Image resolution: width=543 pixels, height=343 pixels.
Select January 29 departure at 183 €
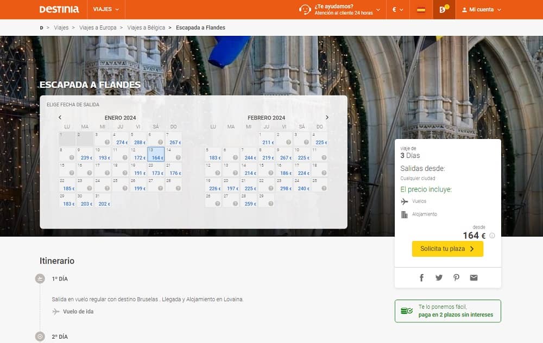tap(67, 200)
